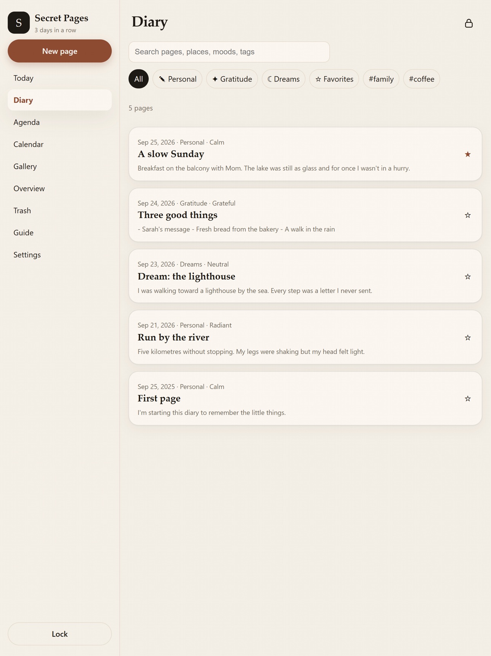Unfavorite the A slow Sunday page star
491x656 pixels.
click(x=467, y=154)
